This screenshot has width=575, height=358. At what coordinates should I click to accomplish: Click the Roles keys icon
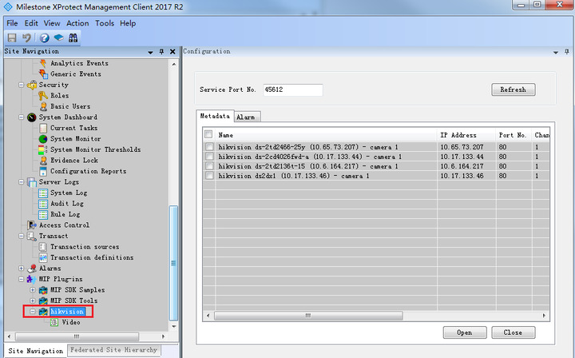[43, 96]
